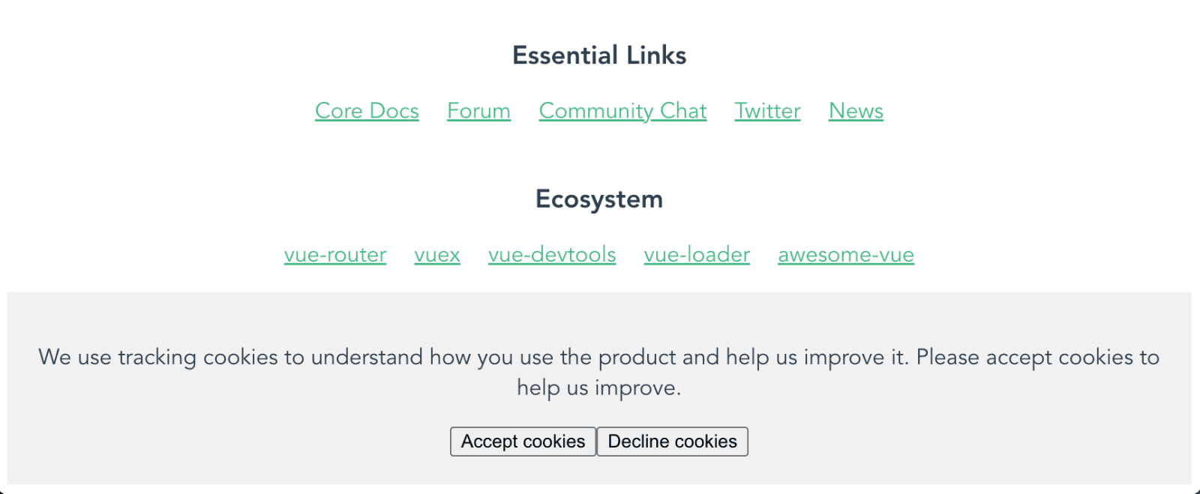The height and width of the screenshot is (494, 1200).
Task: Open the News link
Action: coord(856,111)
